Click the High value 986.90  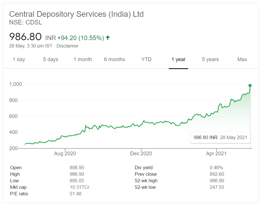coord(77,174)
